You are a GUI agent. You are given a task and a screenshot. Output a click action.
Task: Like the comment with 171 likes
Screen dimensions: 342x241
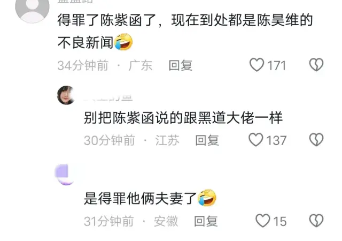pos(256,65)
